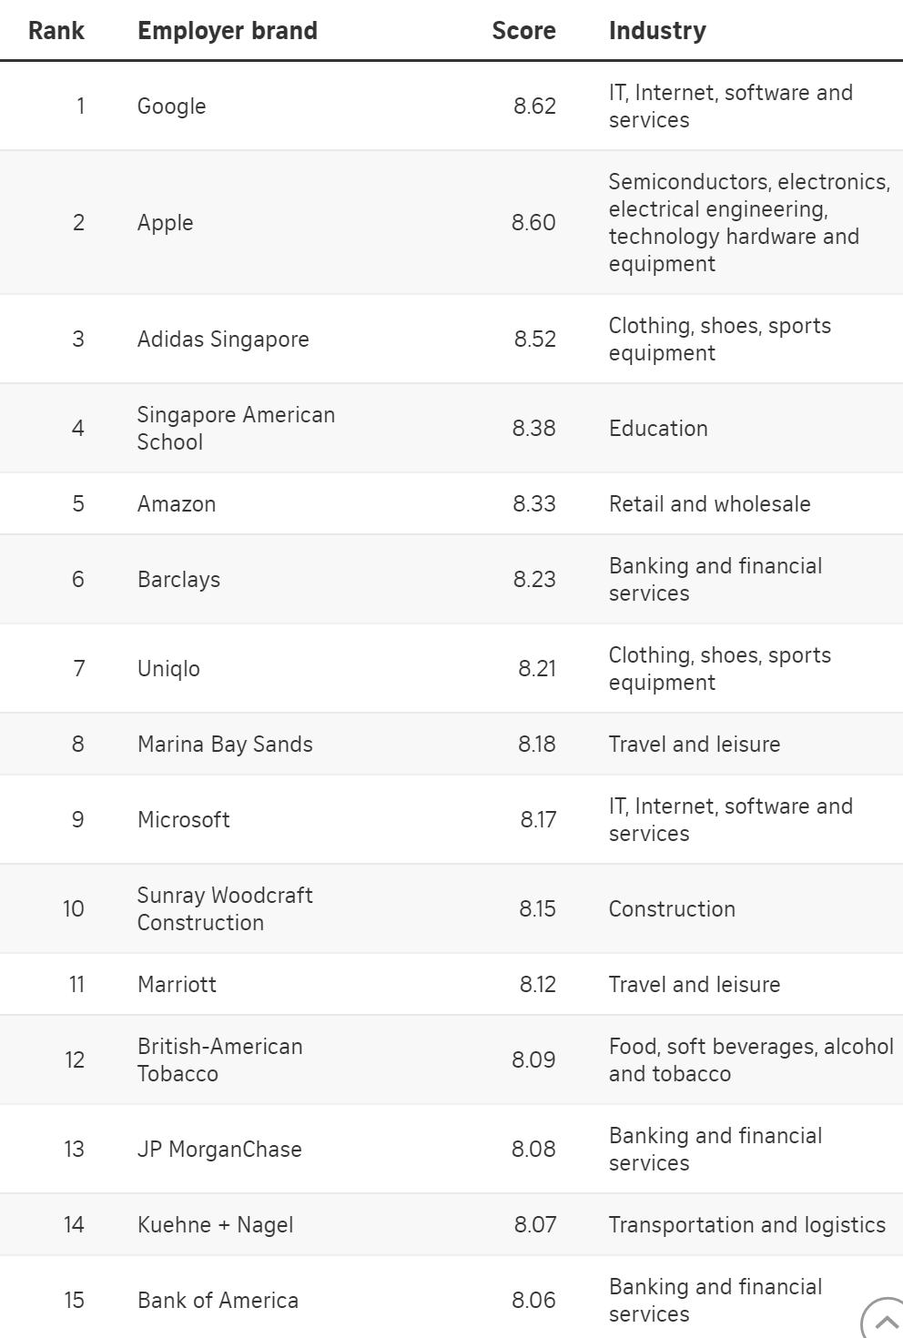Sort by the Rank column header
Image resolution: width=903 pixels, height=1338 pixels.
pos(56,31)
